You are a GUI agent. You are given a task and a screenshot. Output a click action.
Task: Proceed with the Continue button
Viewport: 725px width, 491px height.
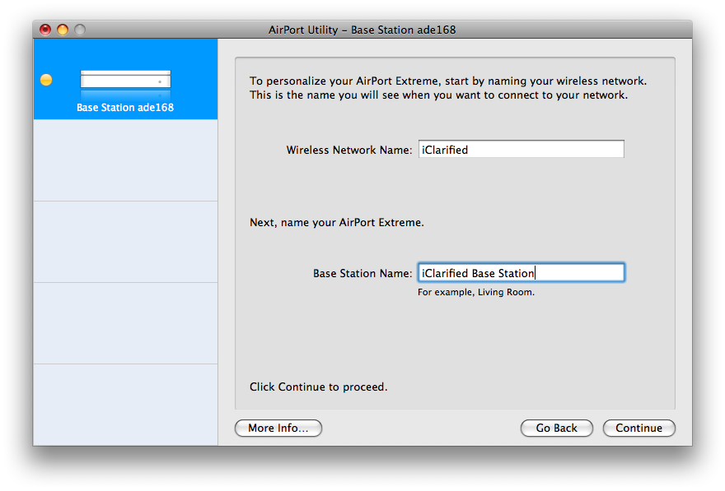(x=638, y=428)
